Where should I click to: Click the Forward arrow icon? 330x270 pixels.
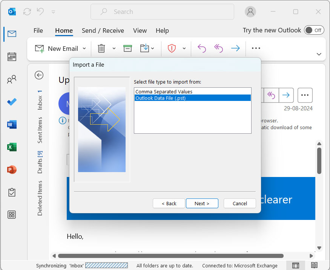click(x=235, y=48)
